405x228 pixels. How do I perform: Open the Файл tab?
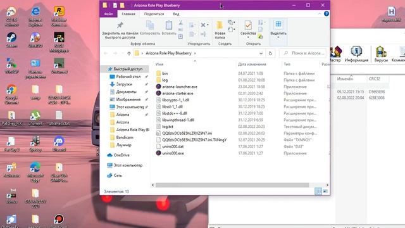(x=108, y=14)
